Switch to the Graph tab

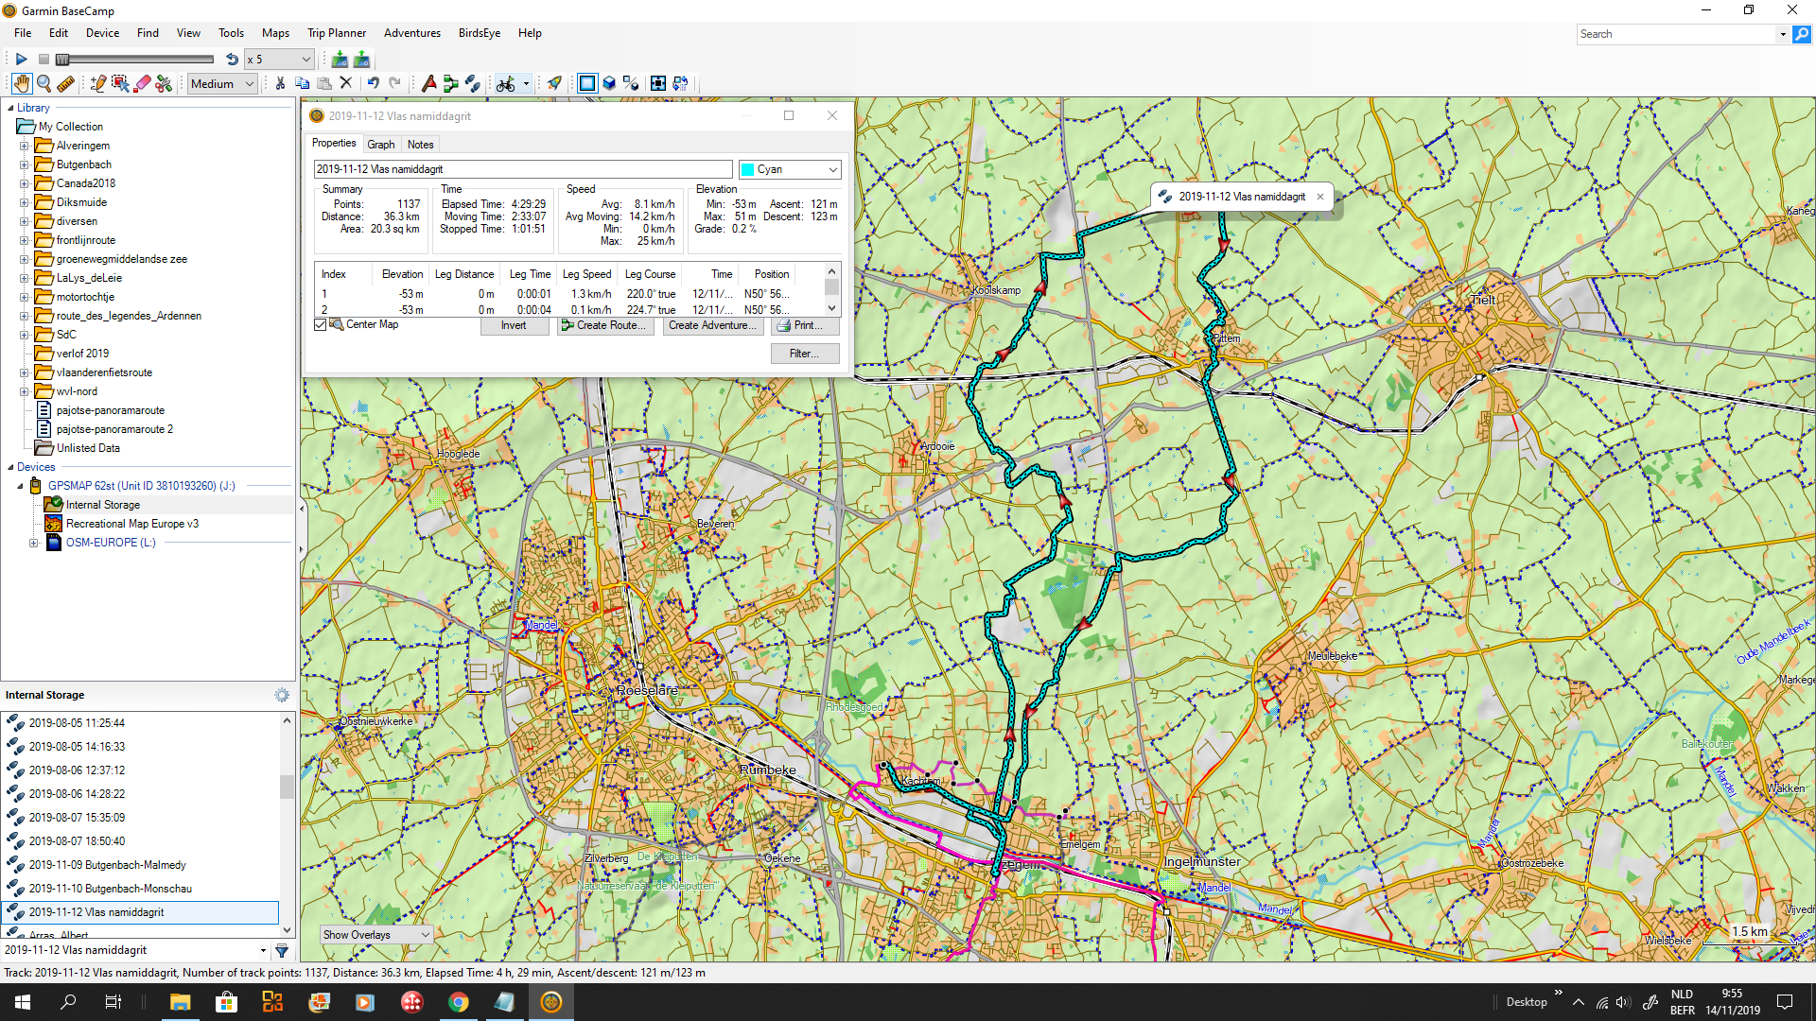coord(381,145)
